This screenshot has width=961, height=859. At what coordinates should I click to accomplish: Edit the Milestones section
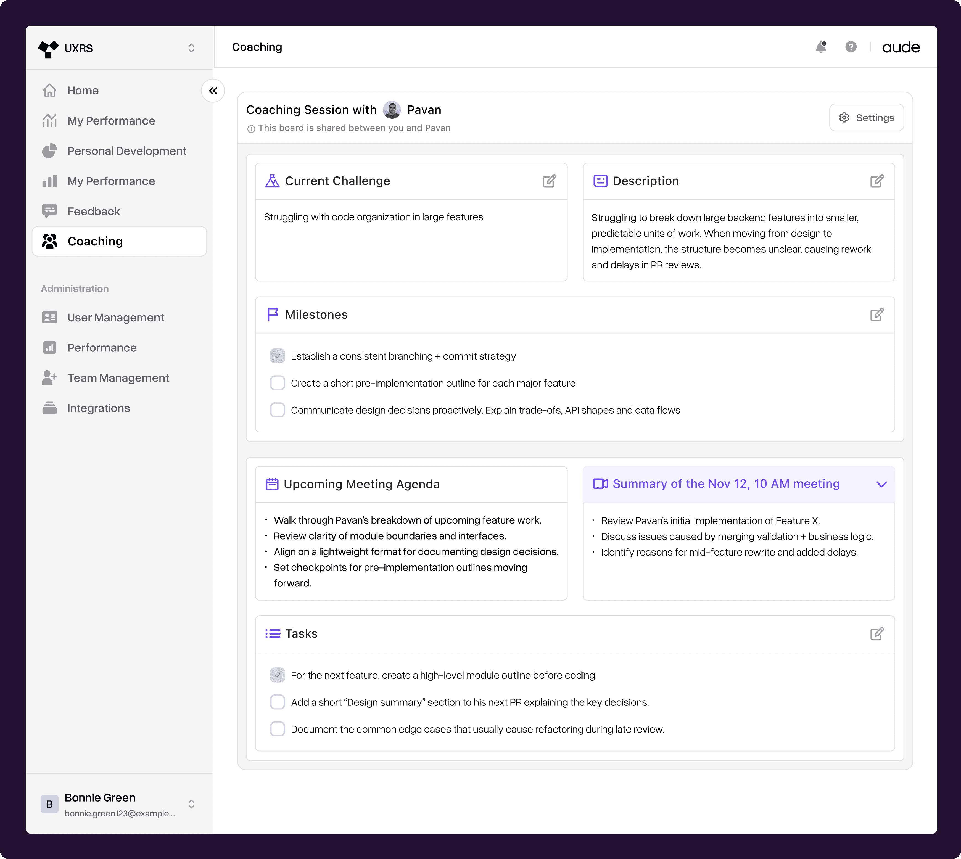[x=876, y=315]
